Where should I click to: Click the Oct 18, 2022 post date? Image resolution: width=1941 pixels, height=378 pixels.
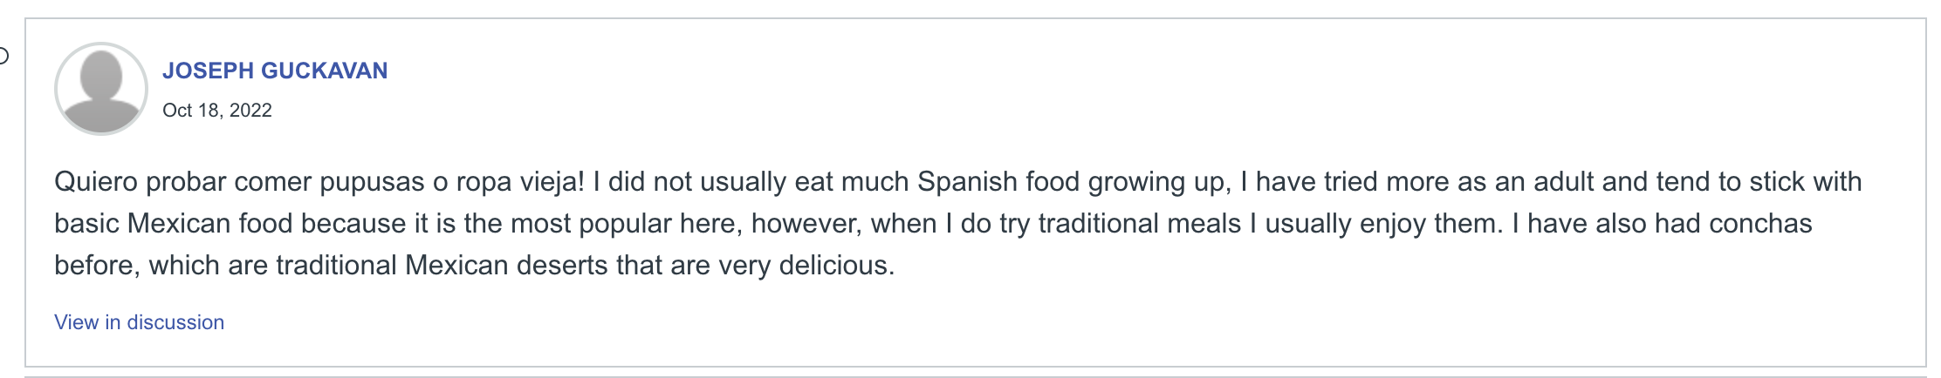coord(217,111)
